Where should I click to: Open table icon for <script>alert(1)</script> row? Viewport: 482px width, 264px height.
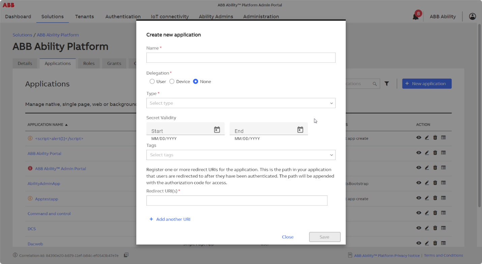click(443, 138)
